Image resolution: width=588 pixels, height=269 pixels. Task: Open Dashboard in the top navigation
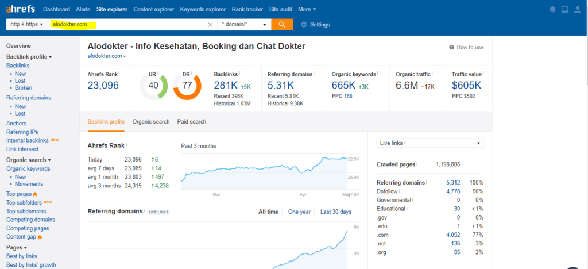(56, 9)
